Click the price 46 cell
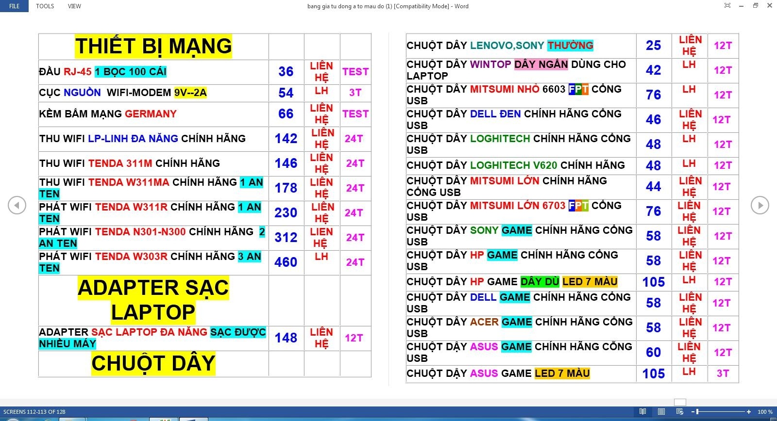The width and height of the screenshot is (777, 421). (x=654, y=120)
